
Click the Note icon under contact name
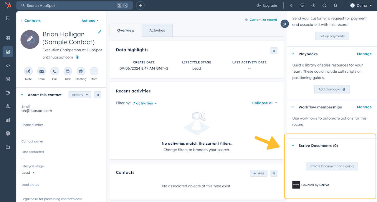[x=28, y=71]
